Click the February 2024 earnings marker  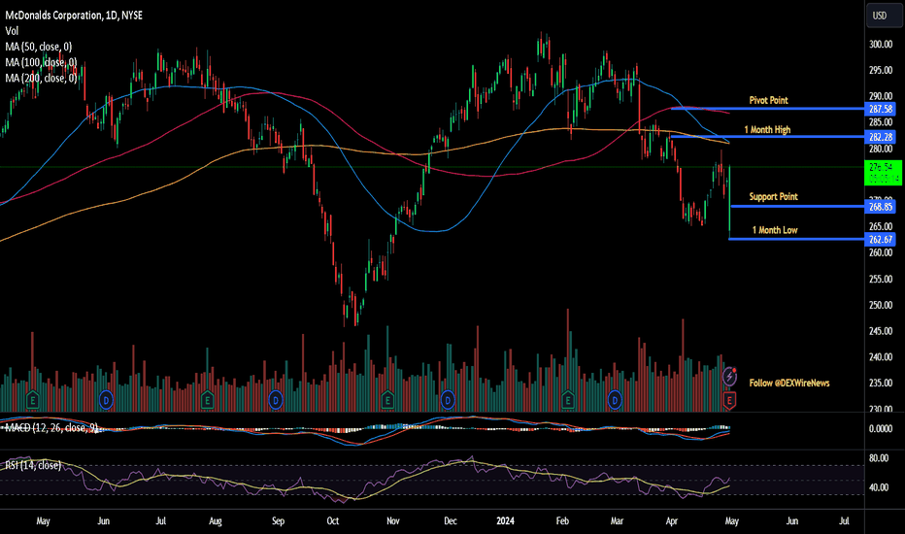(568, 399)
